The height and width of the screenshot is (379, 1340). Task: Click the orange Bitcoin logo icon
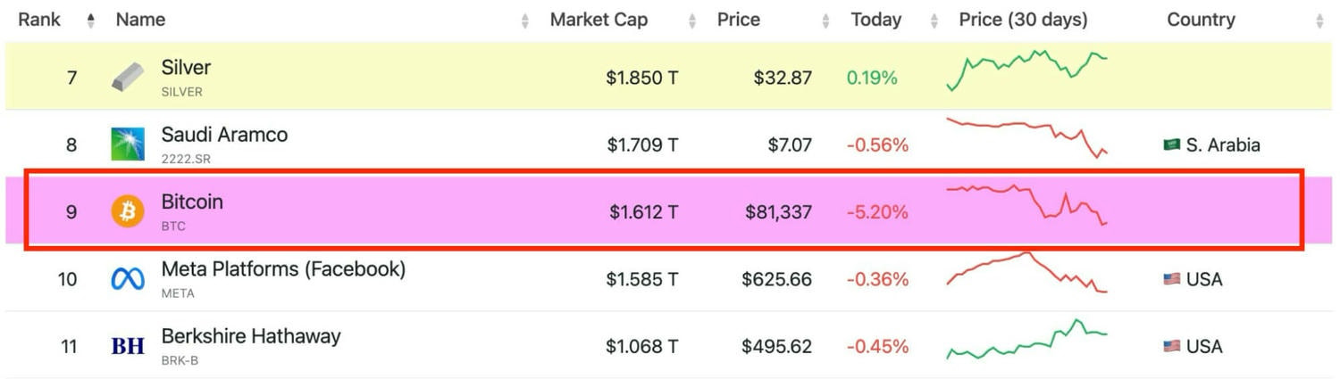coord(128,212)
